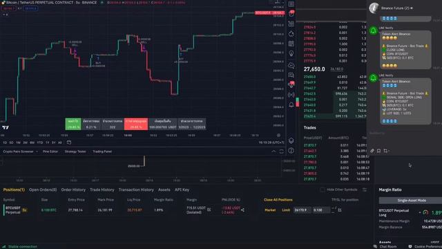Open the Trading Panel tab
This screenshot has width=442, height=249.
point(102,151)
